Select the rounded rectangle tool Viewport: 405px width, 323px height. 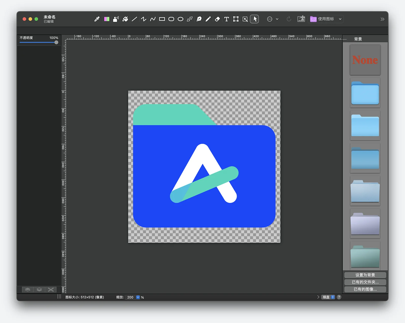click(171, 19)
